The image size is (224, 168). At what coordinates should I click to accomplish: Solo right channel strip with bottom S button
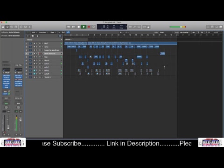[x=21, y=135]
